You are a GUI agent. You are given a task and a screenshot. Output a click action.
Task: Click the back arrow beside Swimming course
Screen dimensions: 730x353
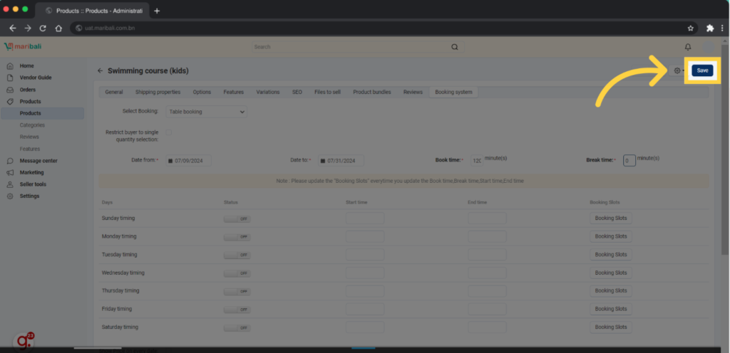[100, 71]
